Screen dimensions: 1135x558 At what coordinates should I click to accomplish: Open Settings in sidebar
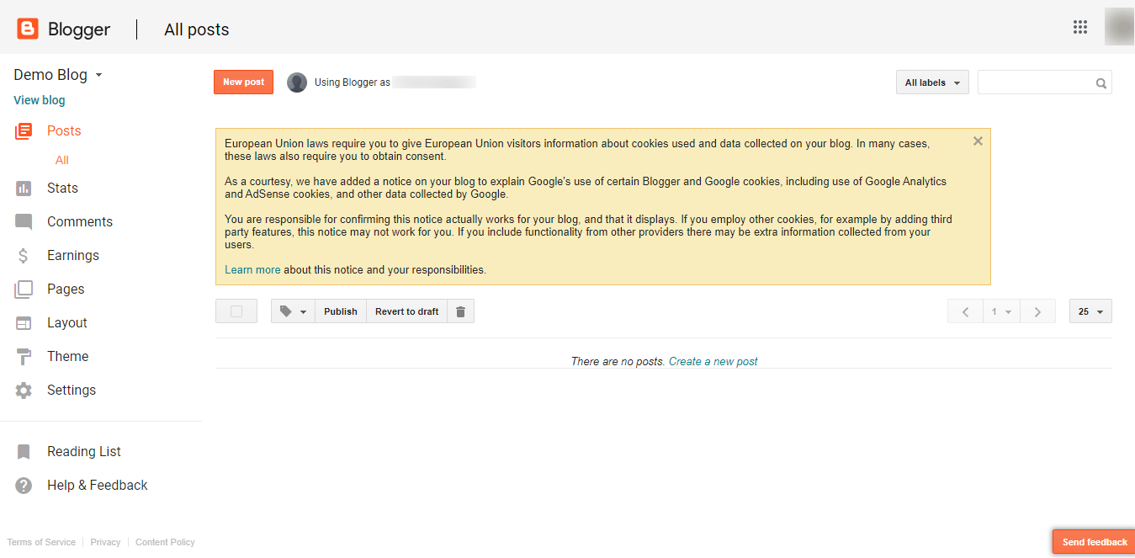[x=72, y=391]
